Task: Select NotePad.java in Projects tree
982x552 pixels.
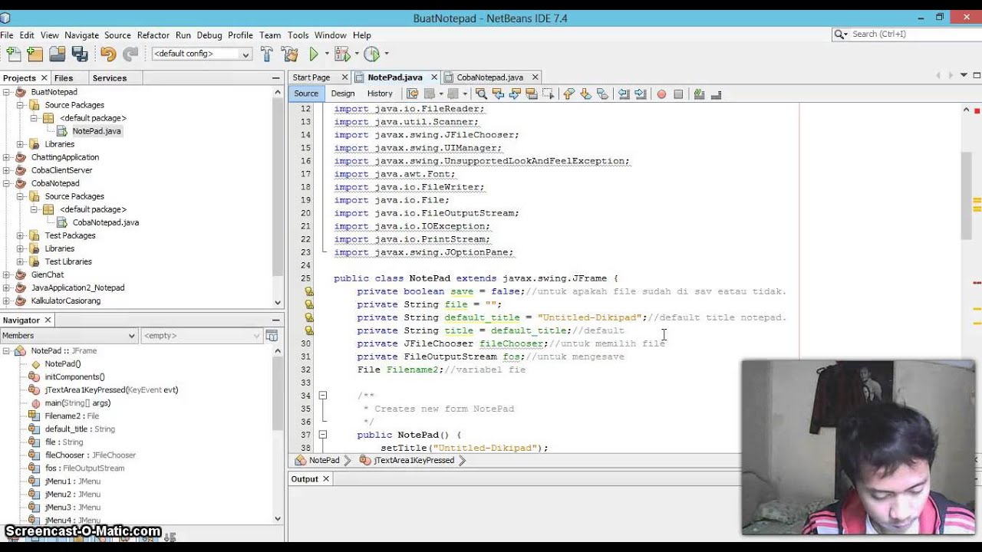Action: [97, 131]
